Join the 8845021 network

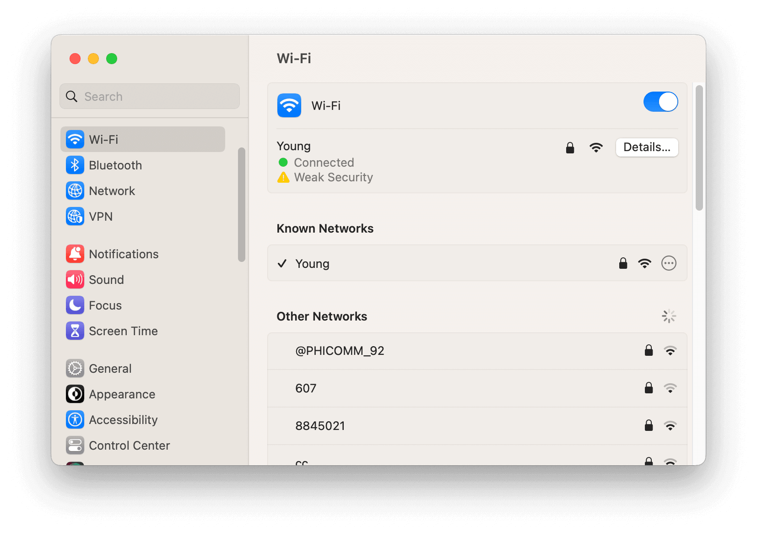tap(477, 426)
